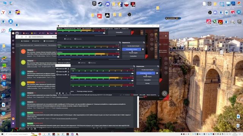The image size is (243, 136).
Task: Click the pause icon beside the lower highlighted record button
Action: [x=157, y=73]
